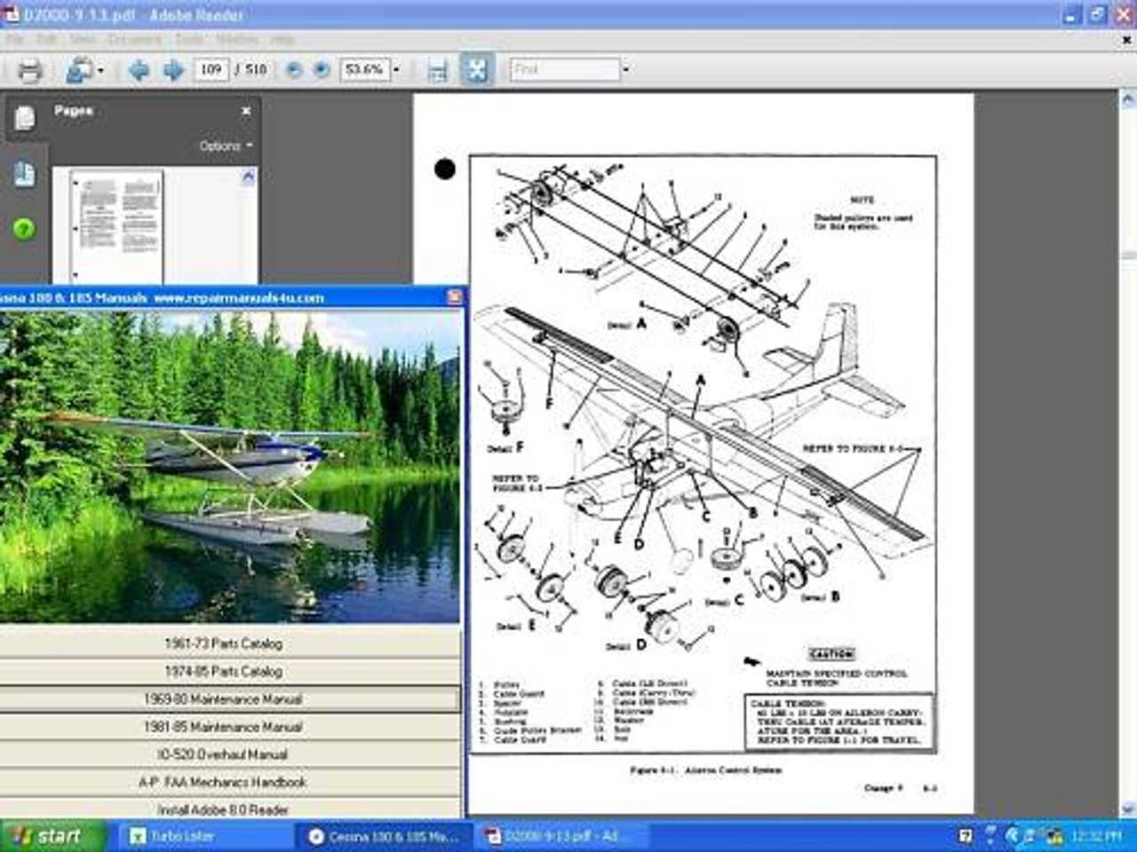Click the zoom out button

[x=293, y=69]
